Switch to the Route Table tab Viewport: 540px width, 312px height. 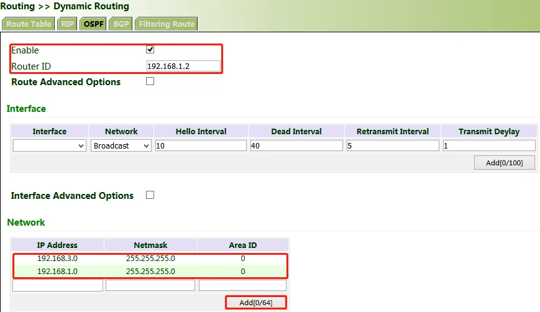(29, 24)
